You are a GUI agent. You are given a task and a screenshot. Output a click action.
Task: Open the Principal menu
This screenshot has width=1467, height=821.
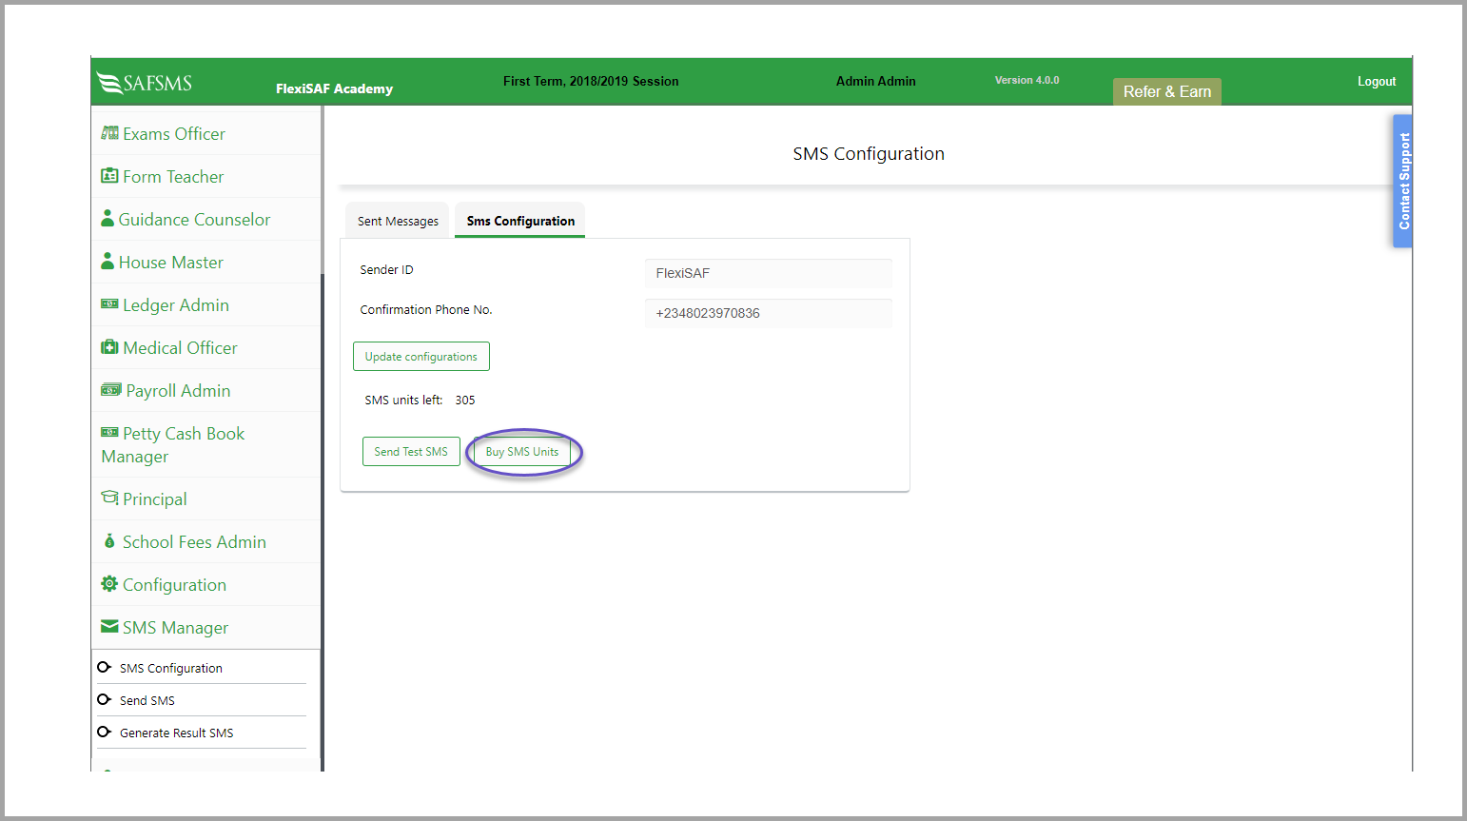click(206, 499)
